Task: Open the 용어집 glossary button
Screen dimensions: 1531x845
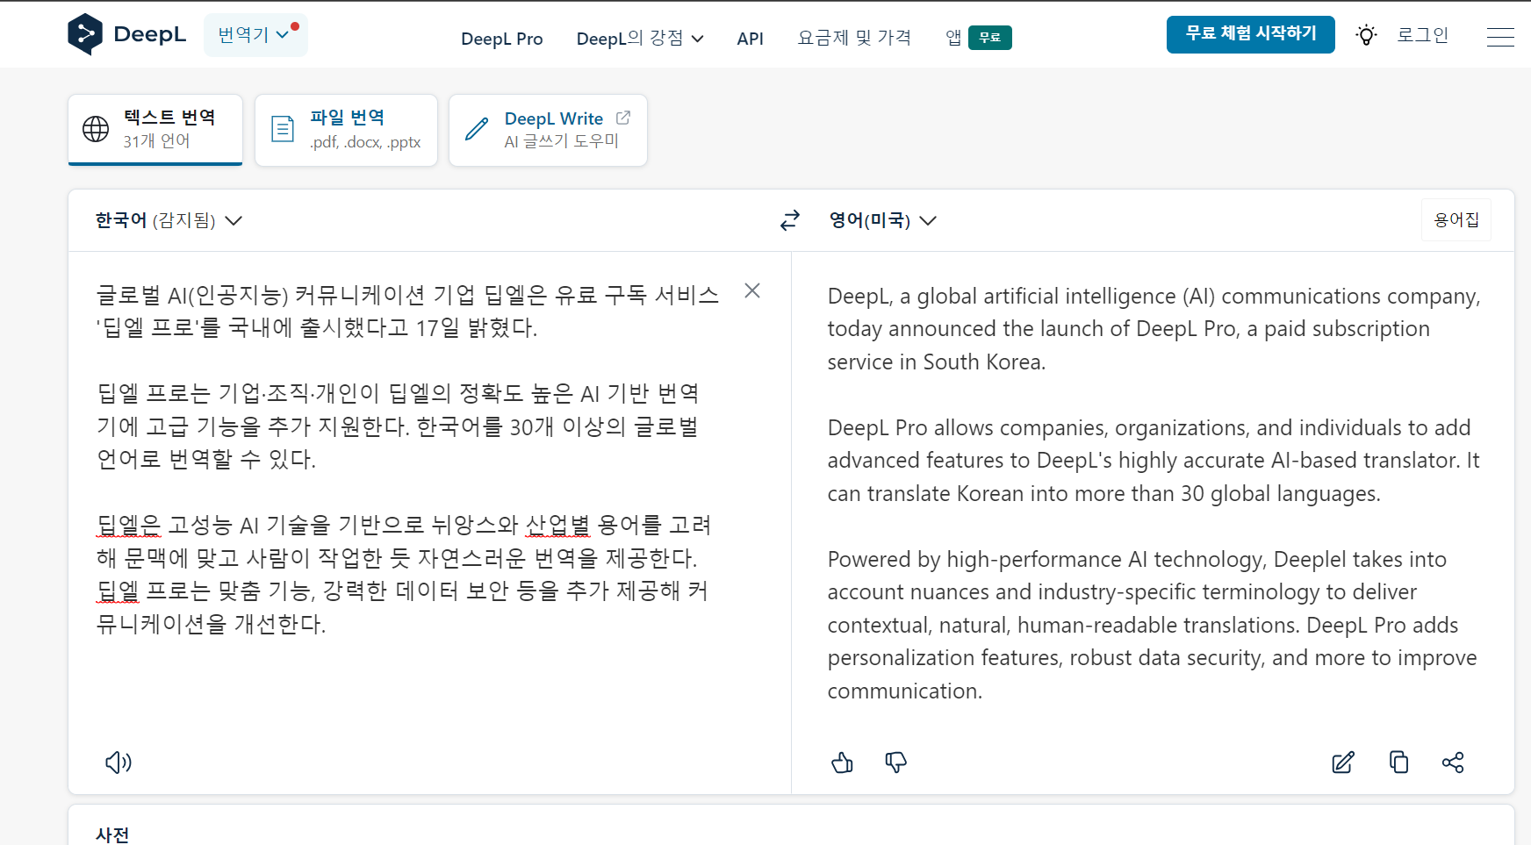Action: [x=1456, y=220]
